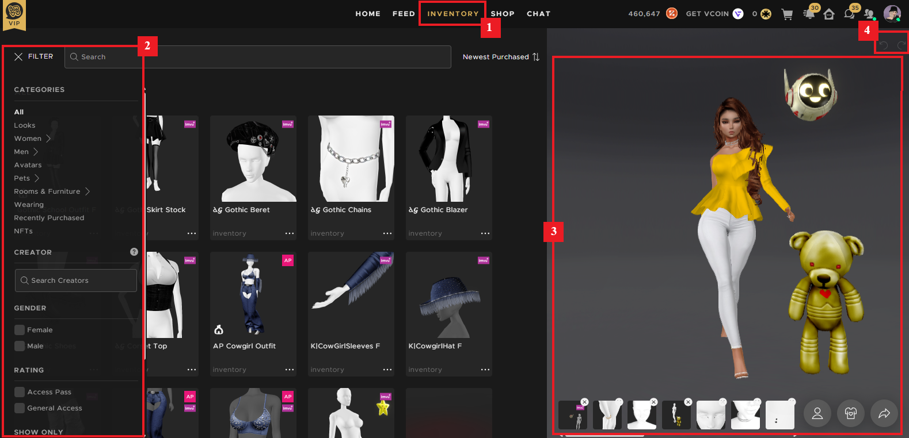
Task: Go to the HOME tab
Action: tap(368, 14)
